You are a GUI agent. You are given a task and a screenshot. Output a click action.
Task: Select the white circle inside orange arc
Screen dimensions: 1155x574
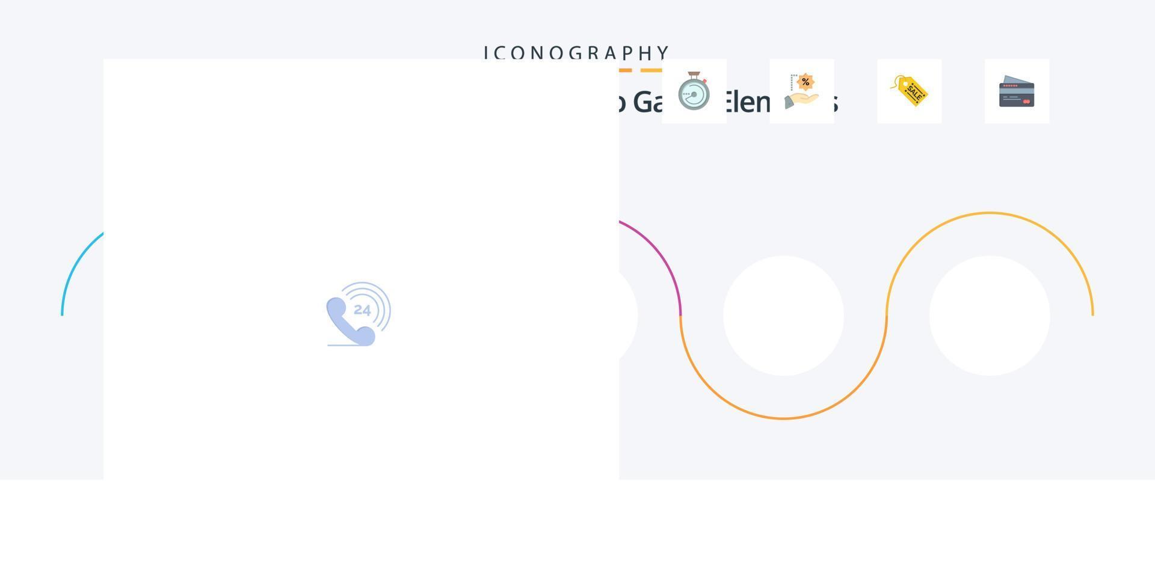783,316
